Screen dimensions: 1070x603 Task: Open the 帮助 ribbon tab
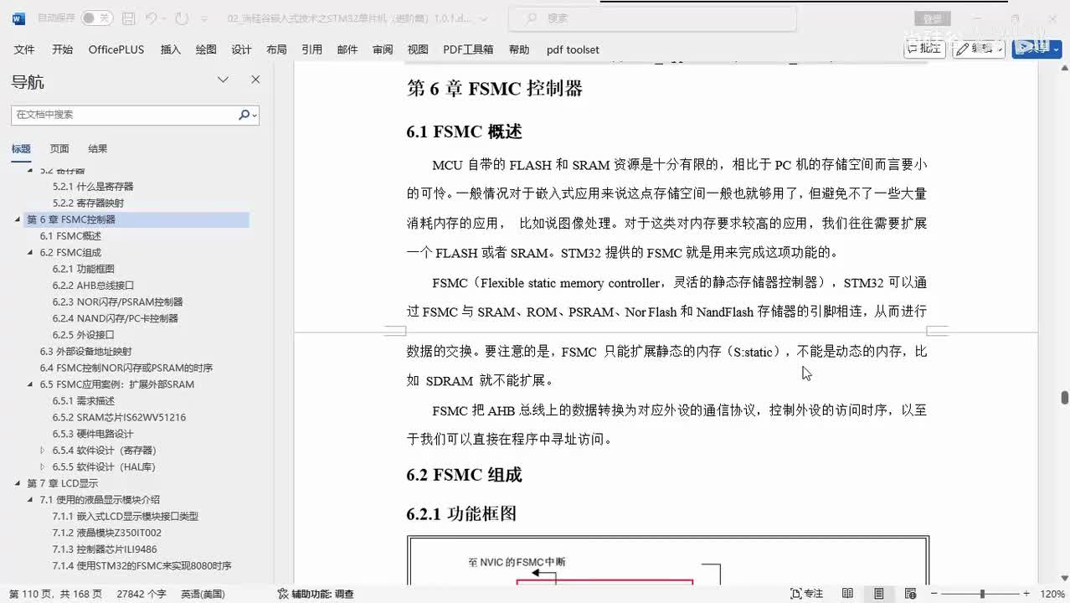tap(519, 49)
